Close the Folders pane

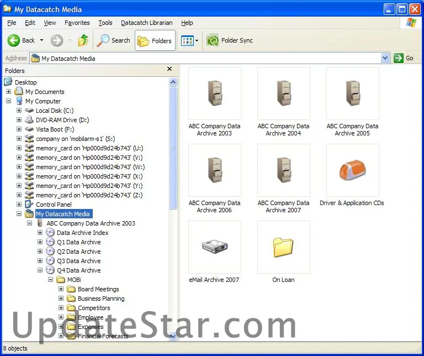[169, 69]
